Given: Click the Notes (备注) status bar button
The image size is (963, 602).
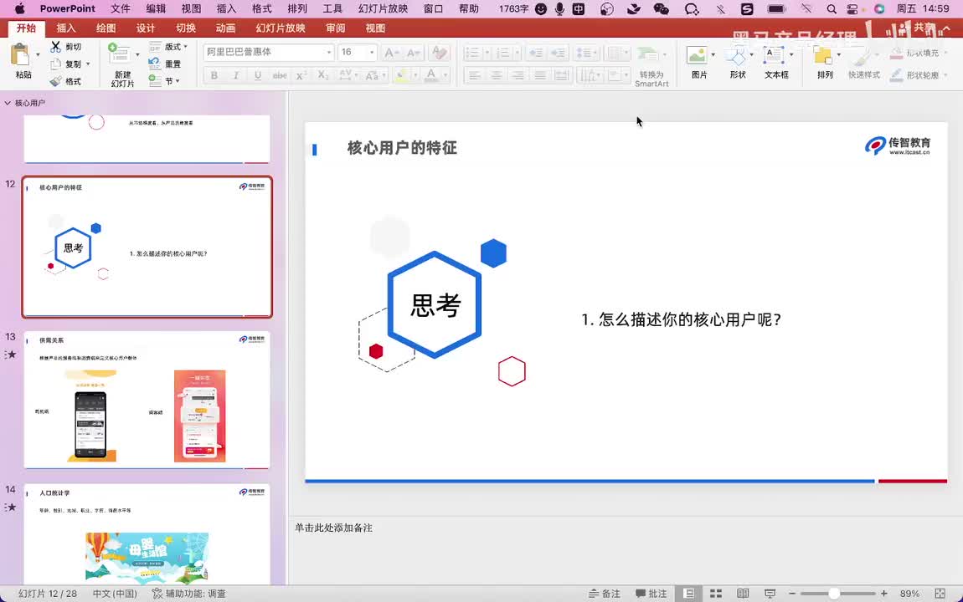Looking at the screenshot, I should [605, 594].
